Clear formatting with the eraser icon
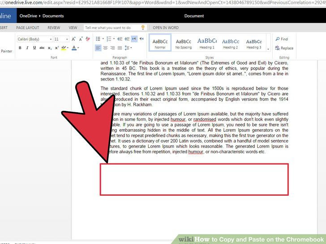326x244 pixels. [x=88, y=39]
